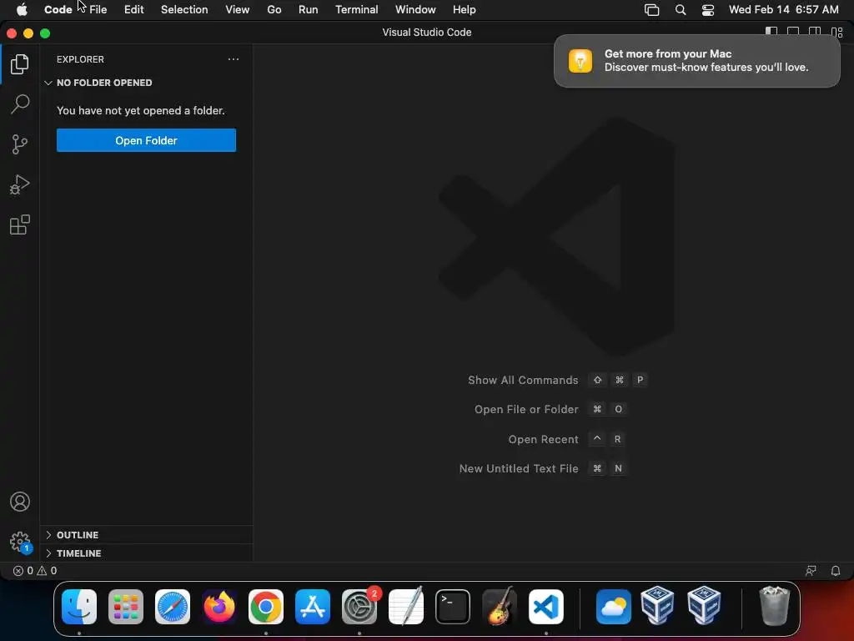
Task: Open System Settings from the Dock
Action: tap(359, 607)
